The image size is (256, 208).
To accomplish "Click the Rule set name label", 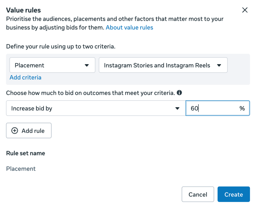I will click(x=25, y=153).
